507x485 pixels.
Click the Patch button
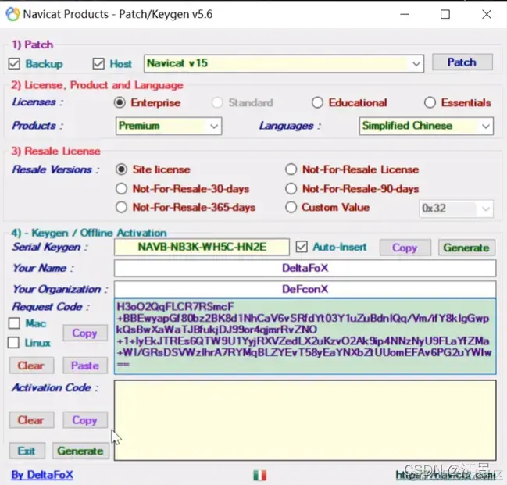(x=462, y=62)
